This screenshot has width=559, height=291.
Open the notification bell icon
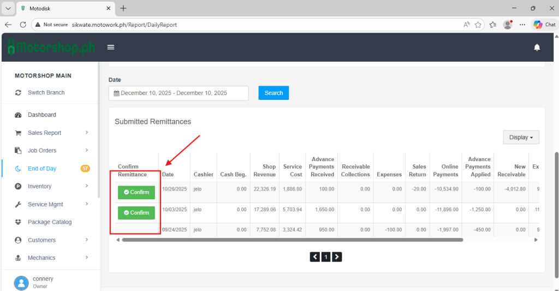(537, 47)
